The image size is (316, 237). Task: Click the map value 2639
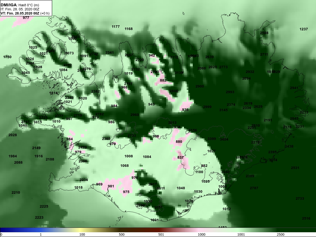click(x=210, y=57)
